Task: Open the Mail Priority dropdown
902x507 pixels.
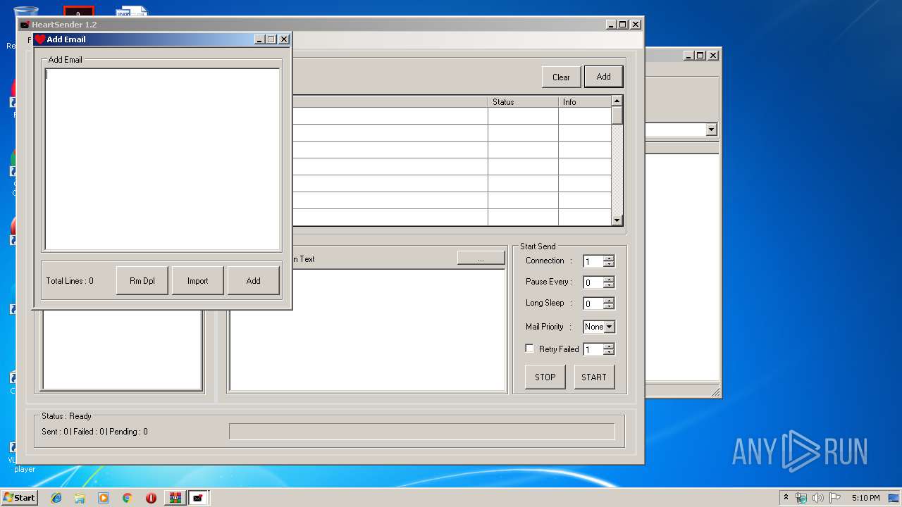Action: pyautogui.click(x=610, y=327)
